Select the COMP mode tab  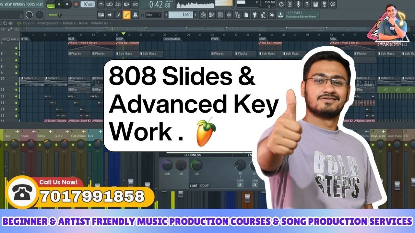click(204, 186)
